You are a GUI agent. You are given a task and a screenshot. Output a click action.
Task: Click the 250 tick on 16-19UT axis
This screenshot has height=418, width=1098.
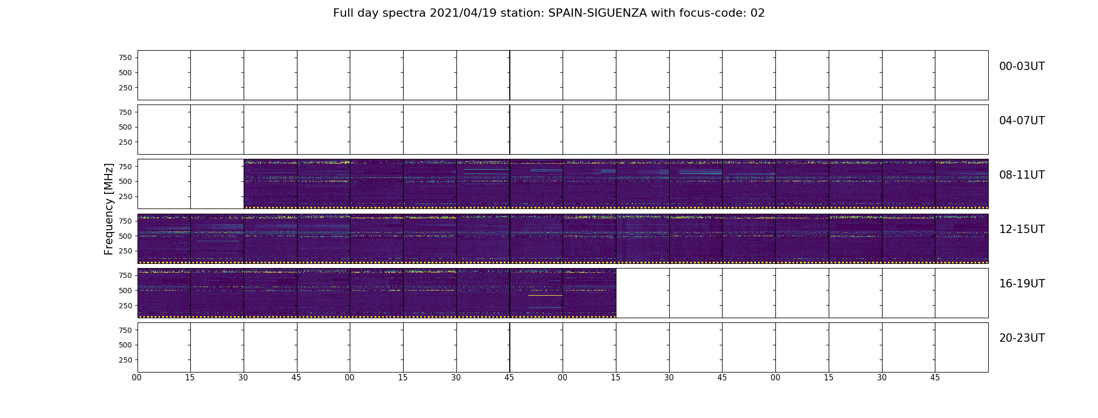(x=125, y=306)
